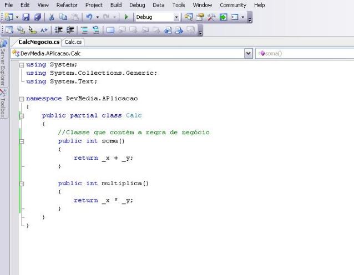The height and width of the screenshot is (275, 354).
Task: Increase the line indent from the toolbar
Action: coord(70,30)
